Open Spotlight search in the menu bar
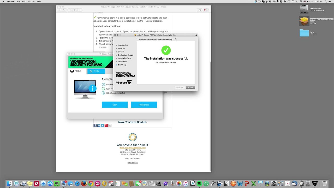 click(x=326, y=1)
